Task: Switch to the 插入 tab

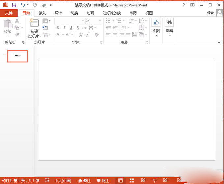Action: point(42,13)
